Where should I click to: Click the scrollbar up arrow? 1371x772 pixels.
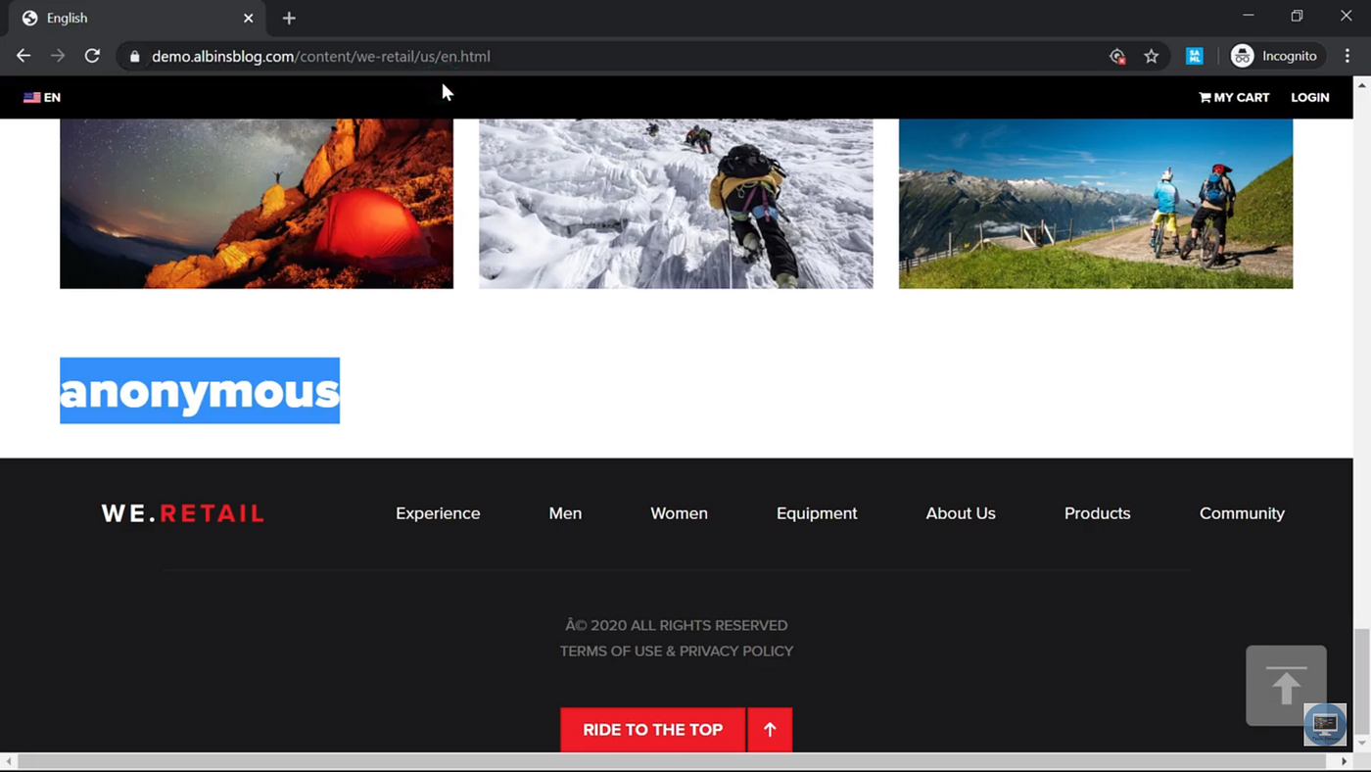tap(1362, 84)
